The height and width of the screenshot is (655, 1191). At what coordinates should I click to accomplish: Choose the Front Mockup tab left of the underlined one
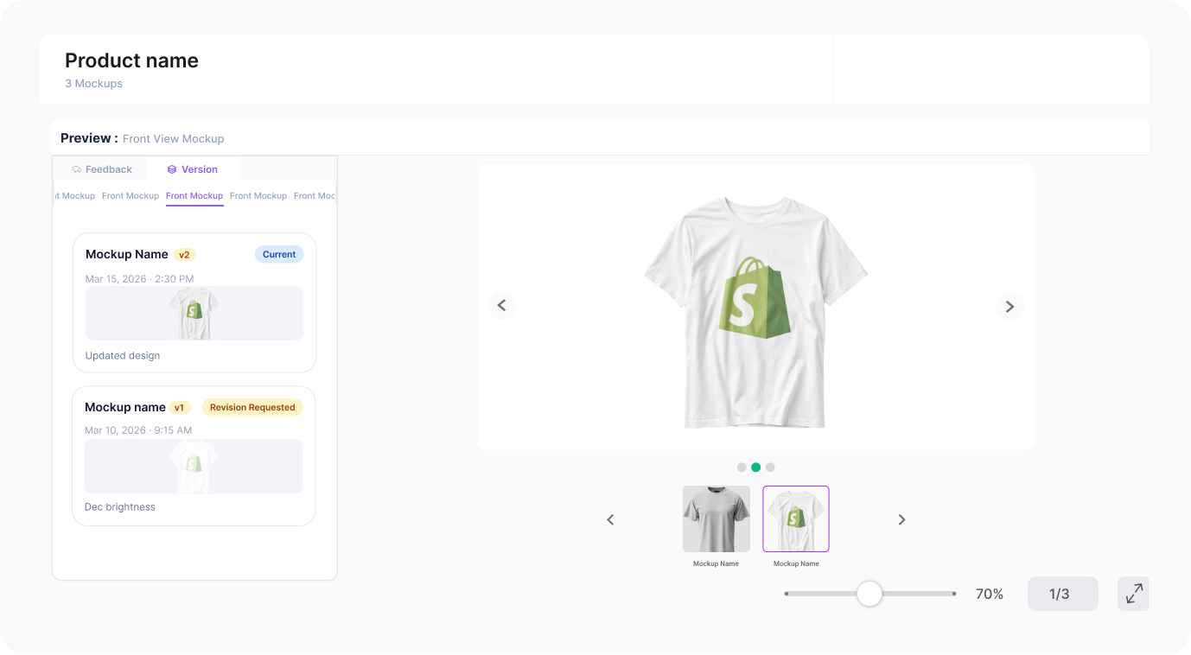coord(131,196)
